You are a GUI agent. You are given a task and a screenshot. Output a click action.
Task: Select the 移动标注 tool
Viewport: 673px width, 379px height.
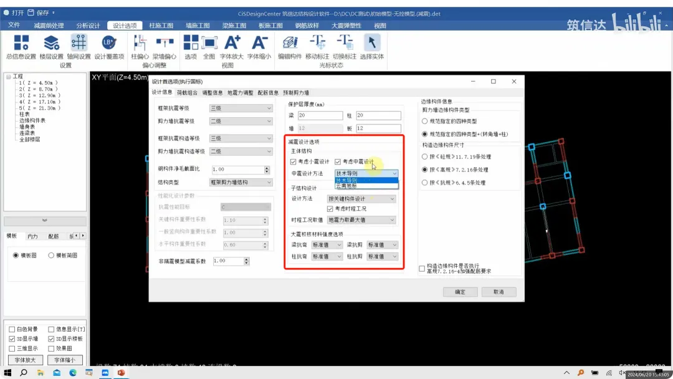(317, 47)
